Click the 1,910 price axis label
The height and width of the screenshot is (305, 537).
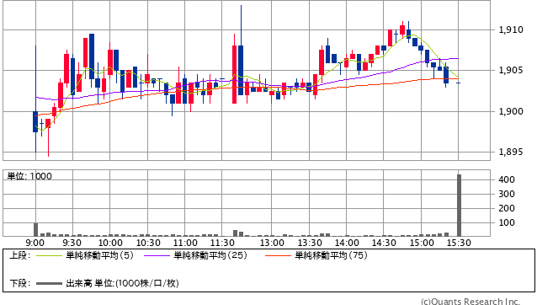511,29
